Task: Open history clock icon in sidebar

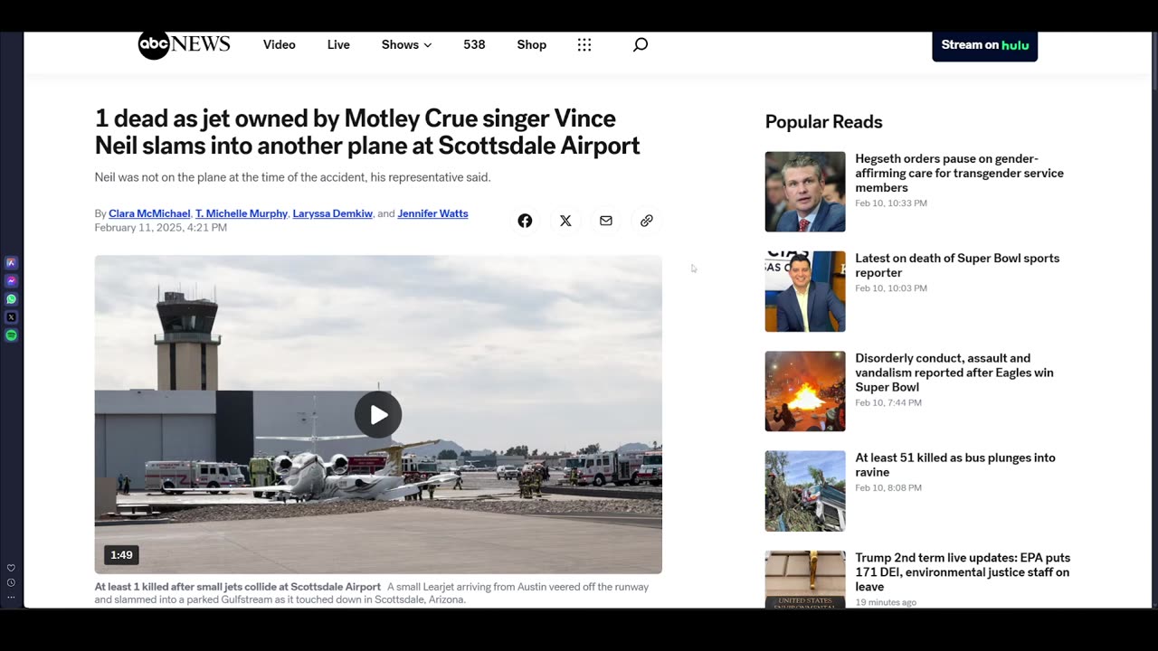Action: pyautogui.click(x=11, y=582)
